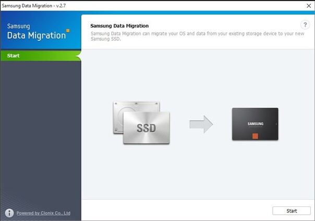Select the green Start step in sidebar
The height and width of the screenshot is (221, 315).
[x=41, y=56]
